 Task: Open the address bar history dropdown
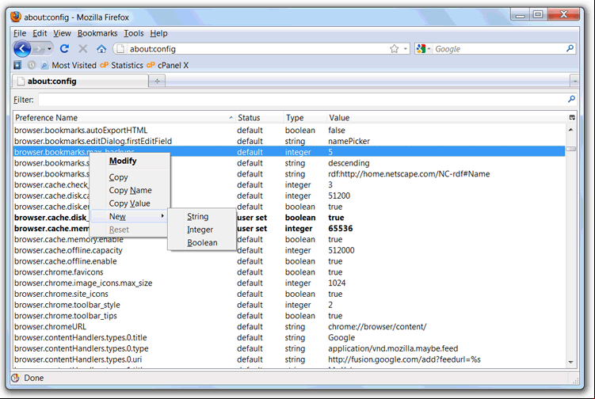click(406, 49)
